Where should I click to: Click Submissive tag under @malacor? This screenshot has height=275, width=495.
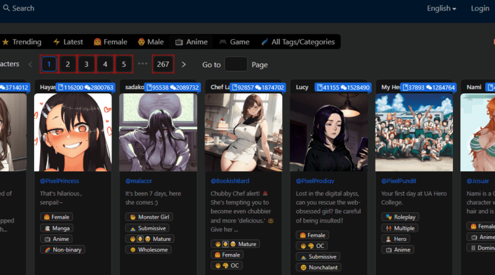coord(147,228)
